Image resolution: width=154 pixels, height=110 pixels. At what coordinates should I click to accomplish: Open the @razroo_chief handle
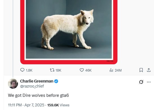(x=32, y=86)
